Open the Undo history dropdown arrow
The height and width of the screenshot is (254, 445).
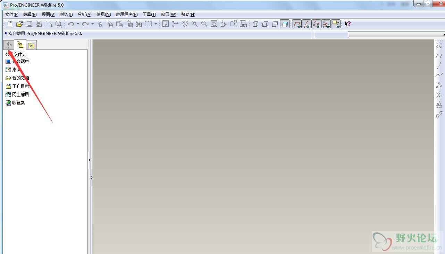pos(78,24)
